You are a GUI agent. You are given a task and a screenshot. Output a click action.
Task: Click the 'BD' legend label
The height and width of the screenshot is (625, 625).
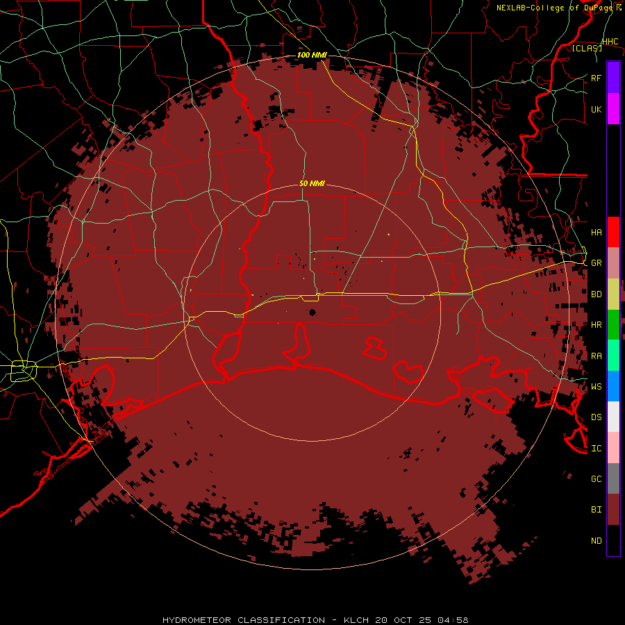[597, 294]
